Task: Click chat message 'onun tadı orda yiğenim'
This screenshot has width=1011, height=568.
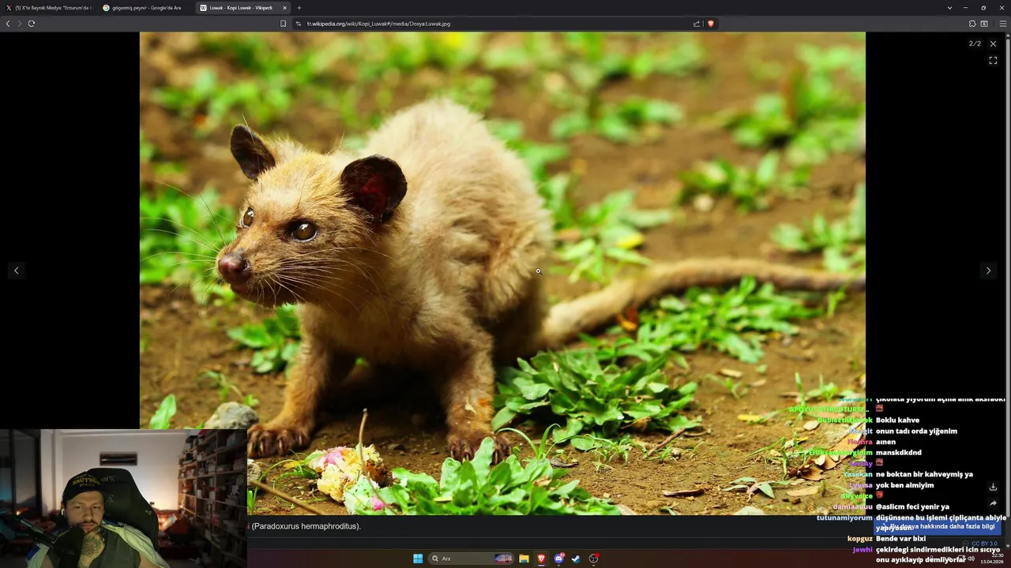Action: pyautogui.click(x=916, y=432)
